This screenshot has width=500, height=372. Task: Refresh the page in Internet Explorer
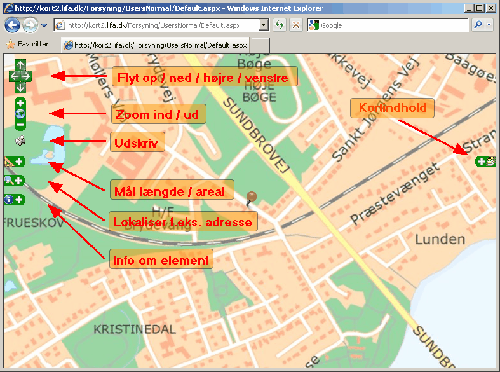[280, 25]
